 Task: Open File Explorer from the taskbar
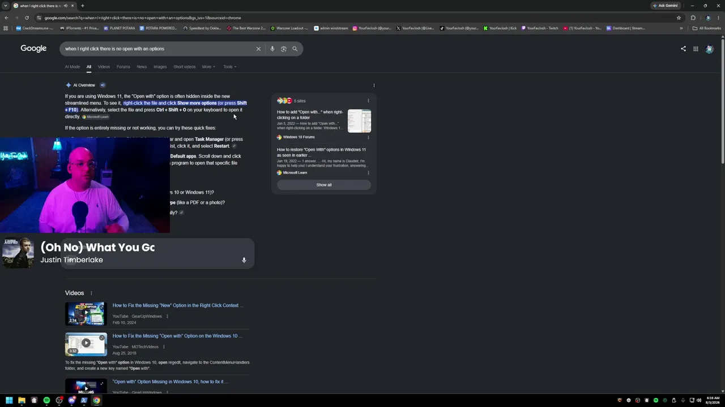(x=22, y=400)
